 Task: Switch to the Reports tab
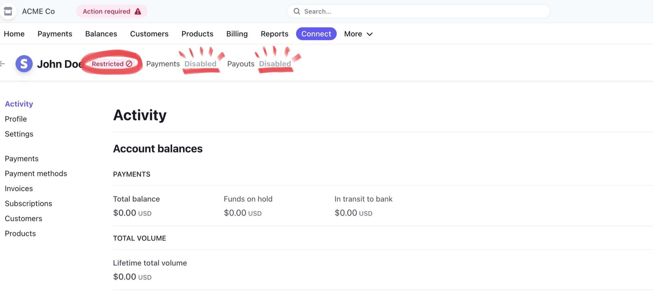coord(275,34)
